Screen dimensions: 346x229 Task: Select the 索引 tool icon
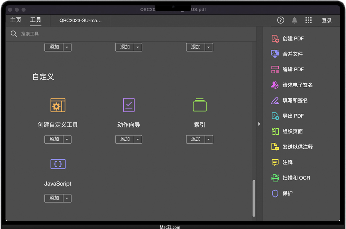(200, 105)
